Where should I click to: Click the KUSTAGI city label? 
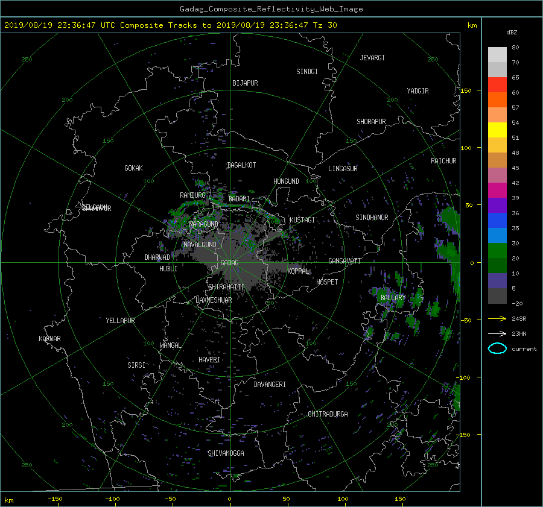(x=302, y=220)
